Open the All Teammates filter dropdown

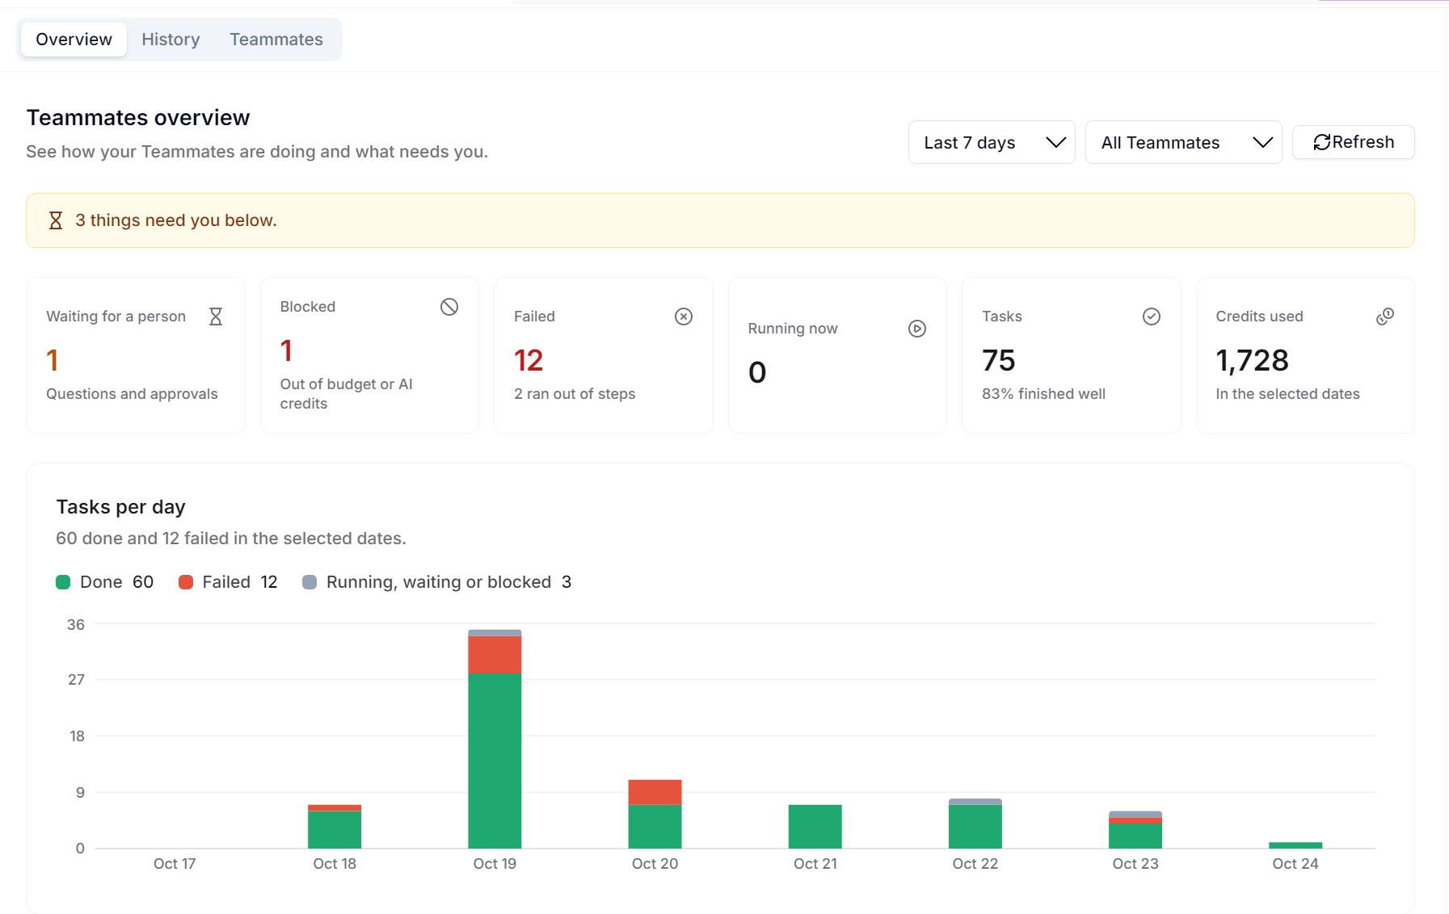(1183, 142)
